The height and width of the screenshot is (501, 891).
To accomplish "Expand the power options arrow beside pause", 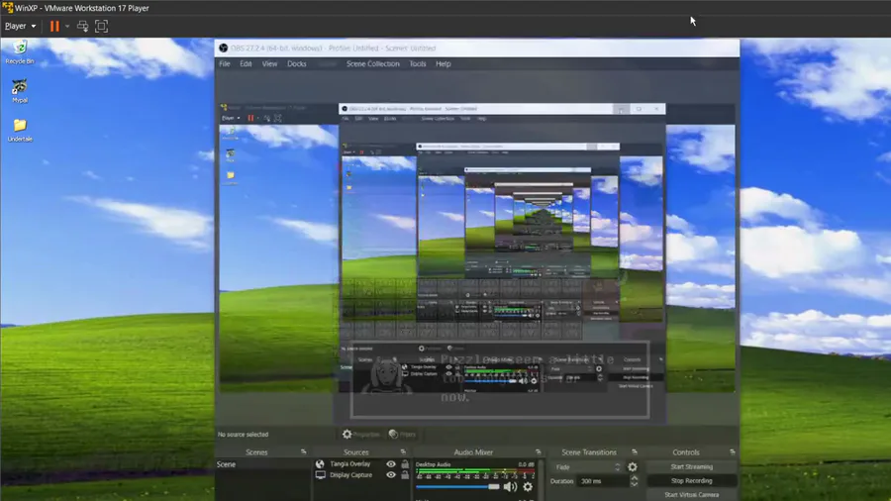I will 67,26.
